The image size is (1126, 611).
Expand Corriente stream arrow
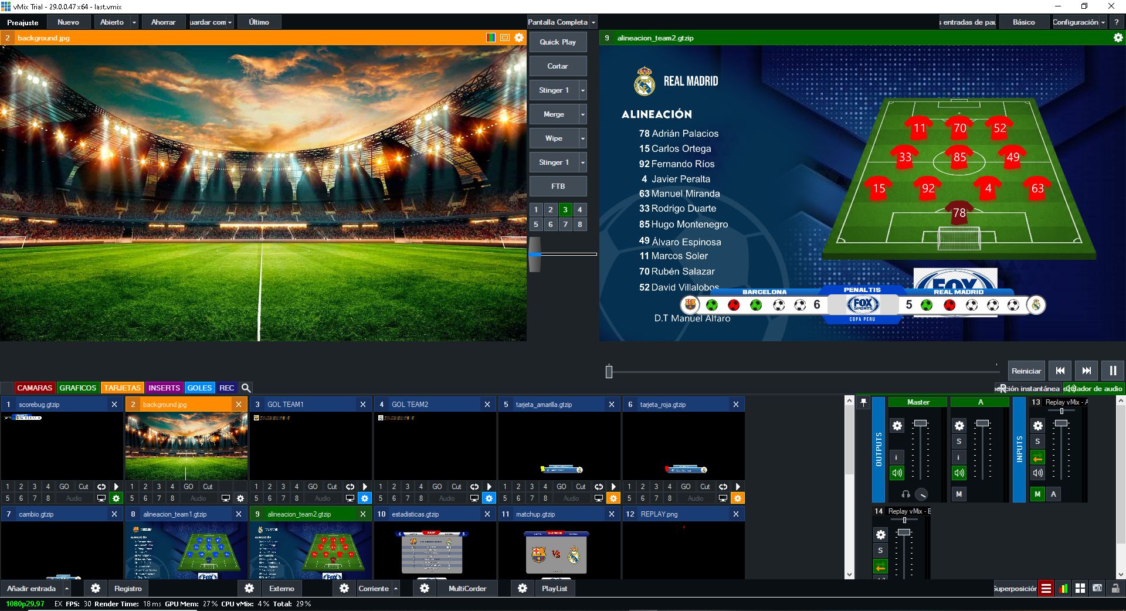396,588
